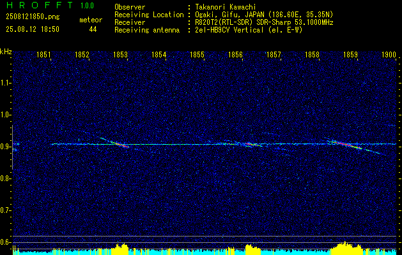Click the 0.7 frequency axis label

point(5,210)
